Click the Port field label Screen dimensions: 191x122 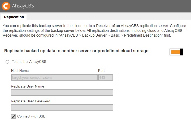coord(101,71)
